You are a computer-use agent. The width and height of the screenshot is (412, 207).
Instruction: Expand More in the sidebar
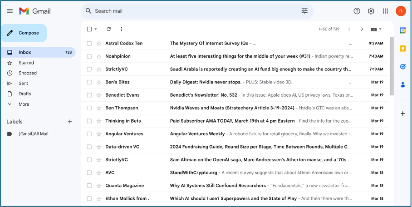point(24,104)
